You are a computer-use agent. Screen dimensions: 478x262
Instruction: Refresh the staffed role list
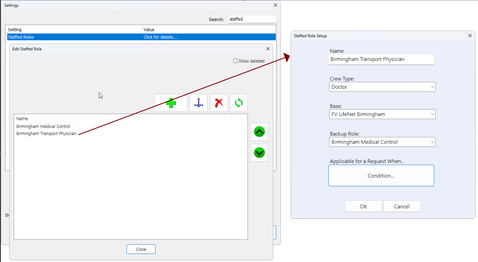[x=239, y=103]
